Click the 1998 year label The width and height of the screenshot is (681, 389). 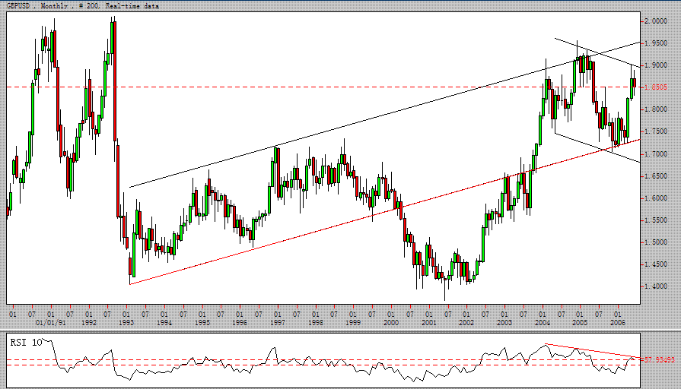(x=316, y=323)
